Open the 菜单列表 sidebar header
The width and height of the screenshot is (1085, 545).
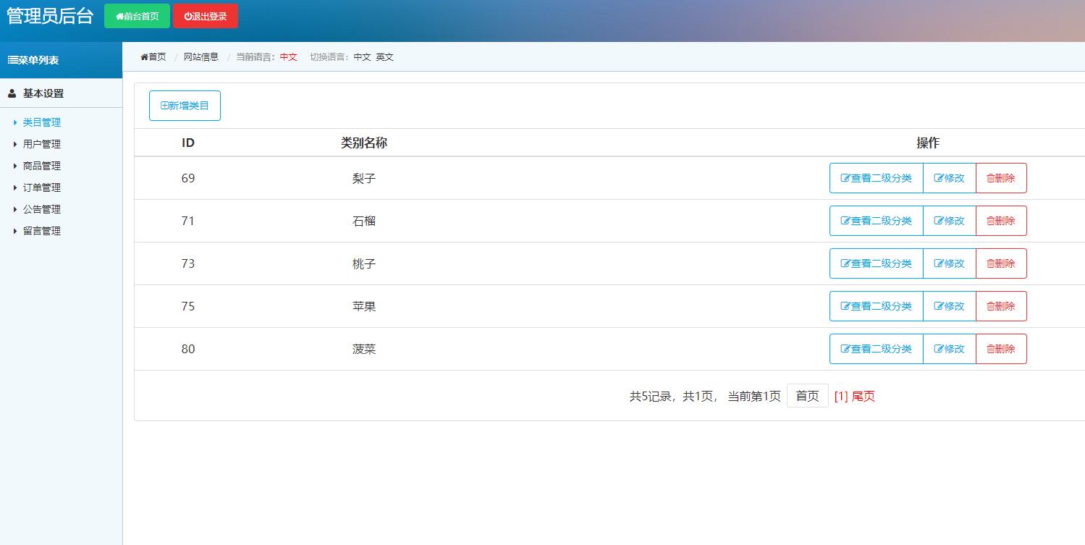(61, 60)
